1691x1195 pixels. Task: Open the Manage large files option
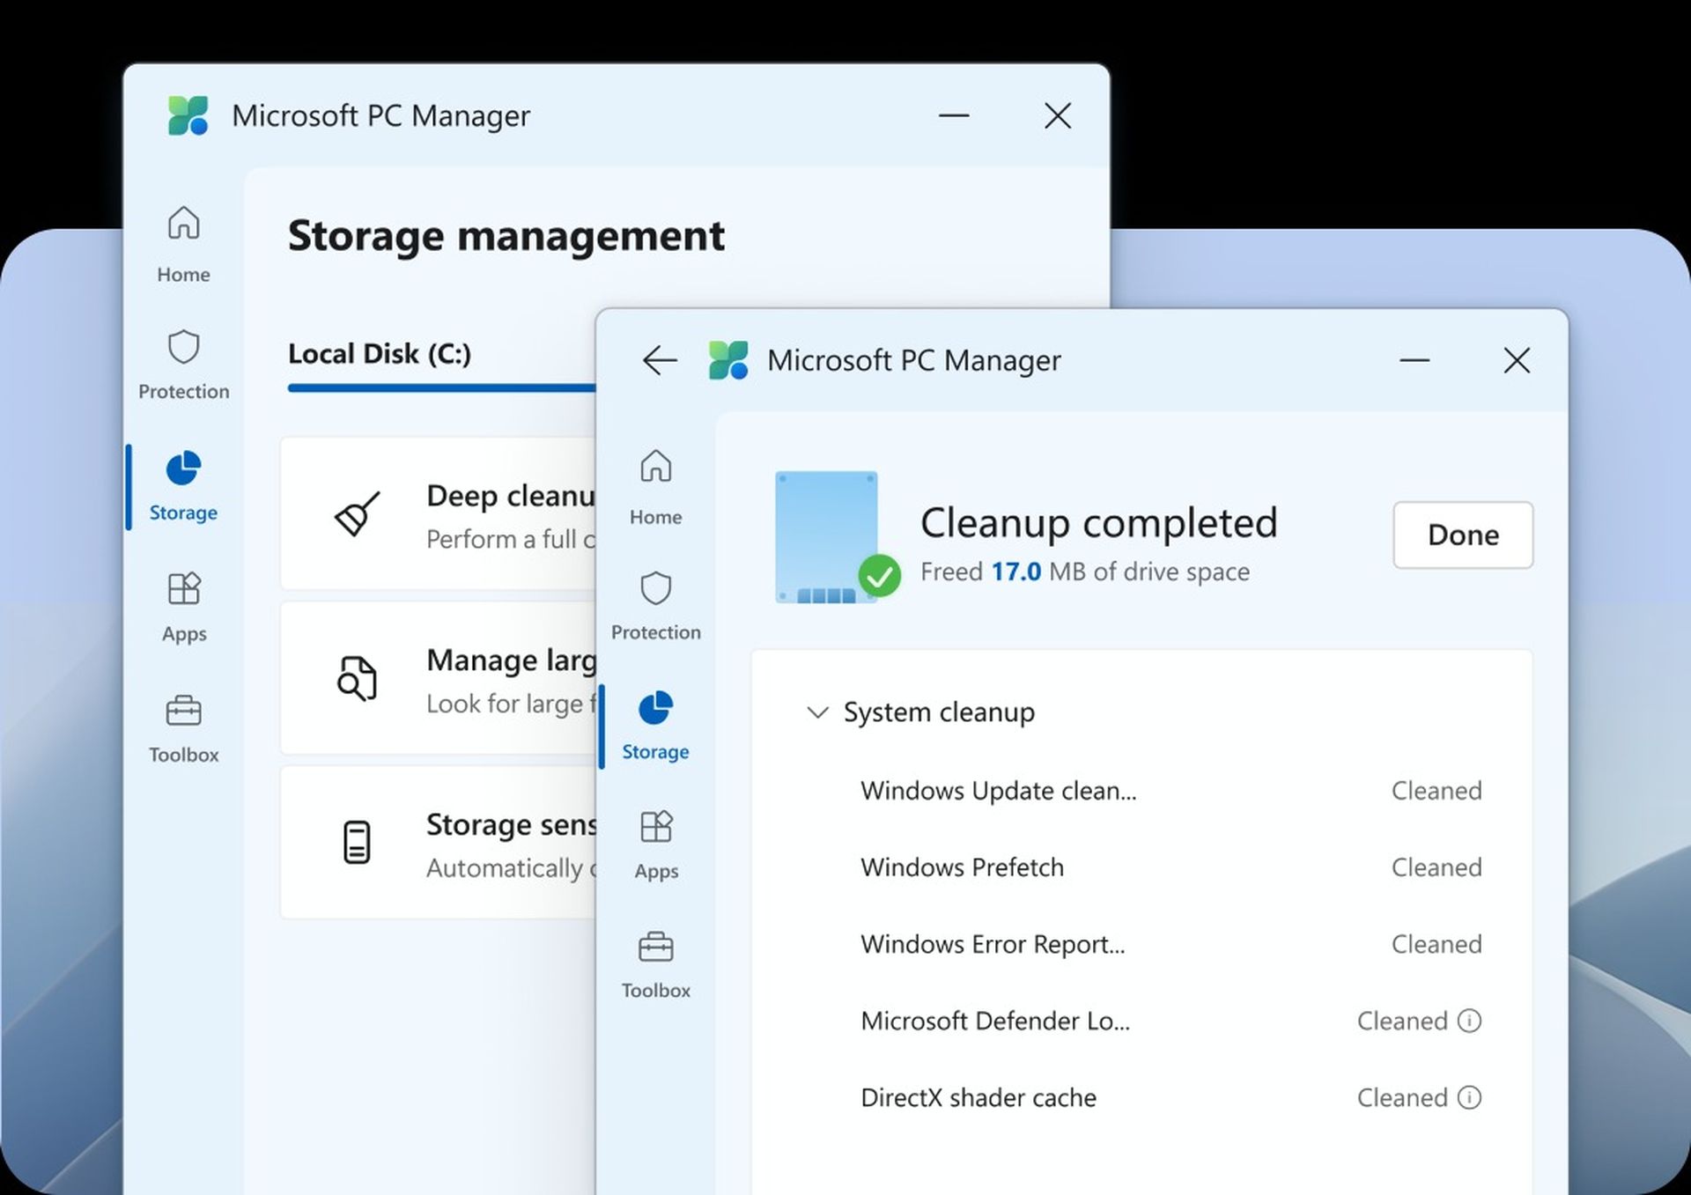point(440,678)
